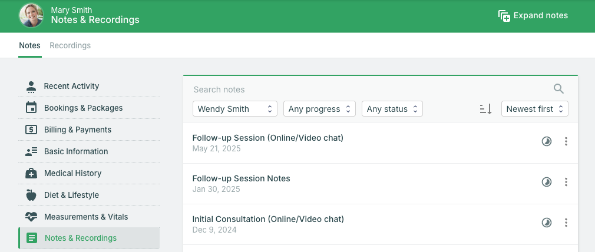Click Mary Smith's profile photo

coord(31,16)
